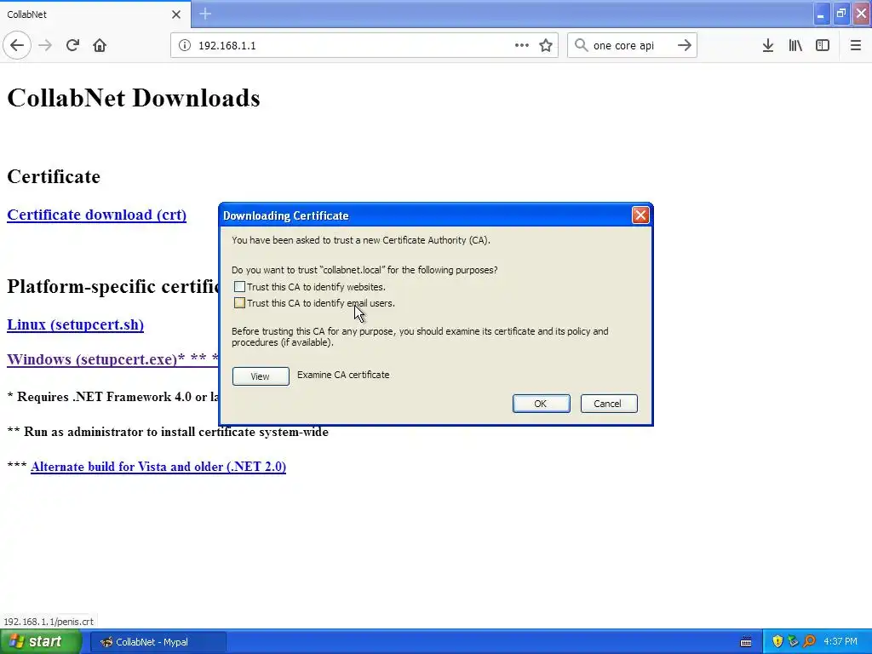Viewport: 872px width, 654px height.
Task: Open the Linux (setupcert.sh) link
Action: pos(76,324)
